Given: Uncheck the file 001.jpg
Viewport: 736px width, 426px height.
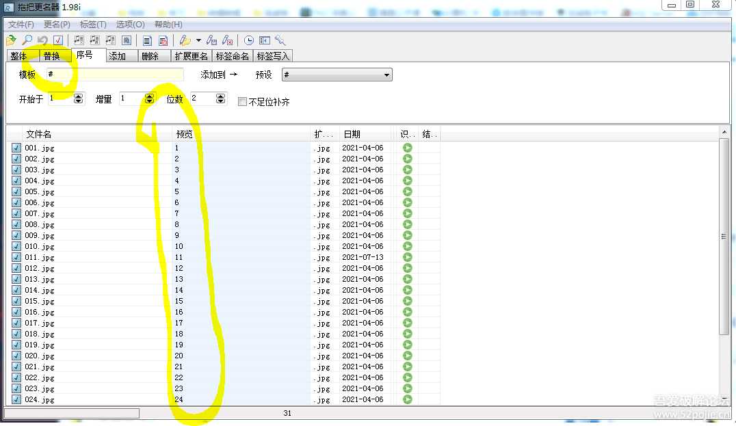Looking at the screenshot, I should [x=15, y=148].
